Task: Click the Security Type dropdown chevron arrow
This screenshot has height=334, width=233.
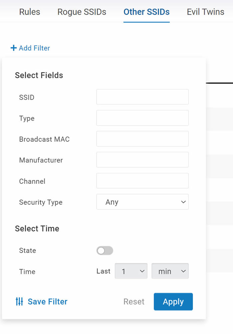Action: coord(183,202)
